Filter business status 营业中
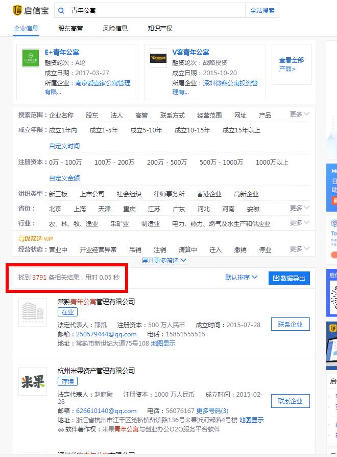This screenshot has height=457, width=337. 58,249
